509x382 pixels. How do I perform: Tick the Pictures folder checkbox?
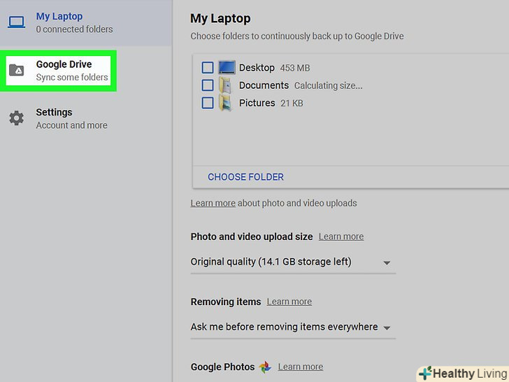click(208, 103)
